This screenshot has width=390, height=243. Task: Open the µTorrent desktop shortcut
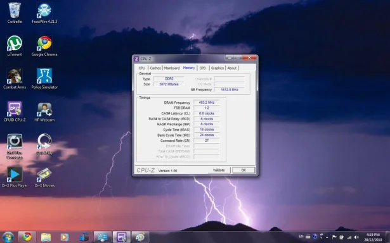click(x=15, y=46)
